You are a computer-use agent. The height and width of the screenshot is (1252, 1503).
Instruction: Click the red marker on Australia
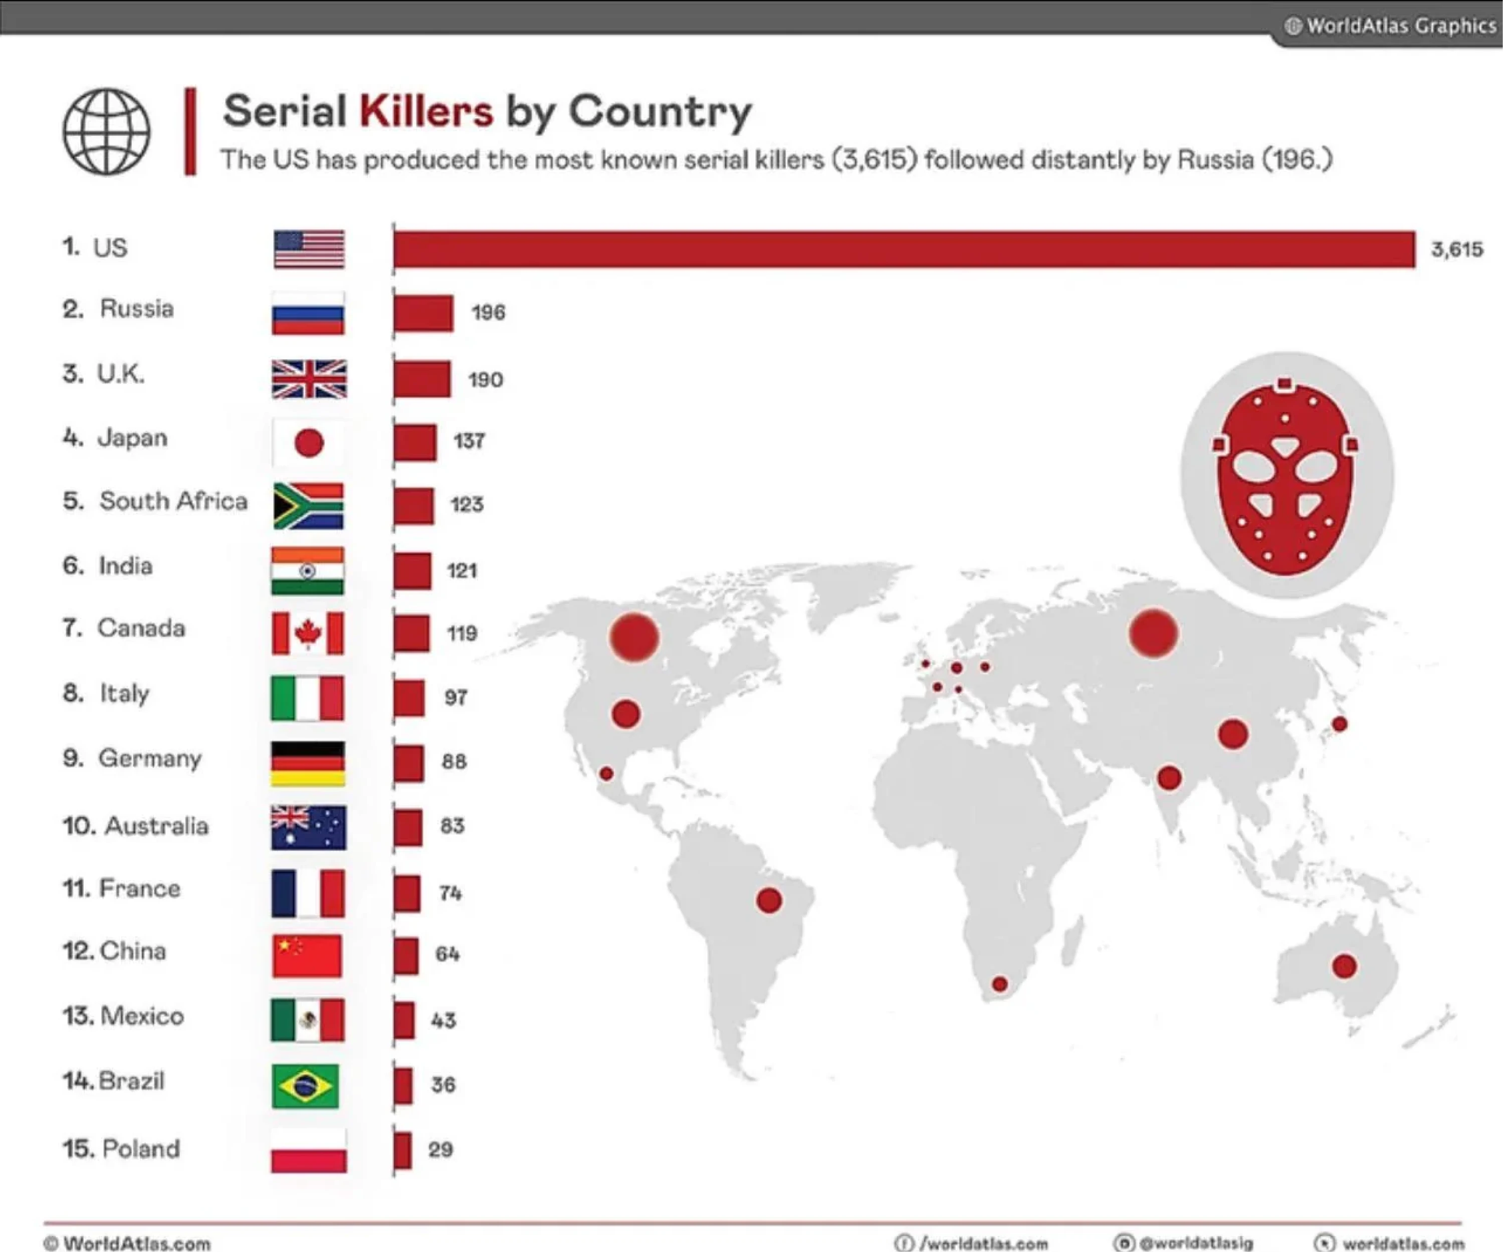1344,966
